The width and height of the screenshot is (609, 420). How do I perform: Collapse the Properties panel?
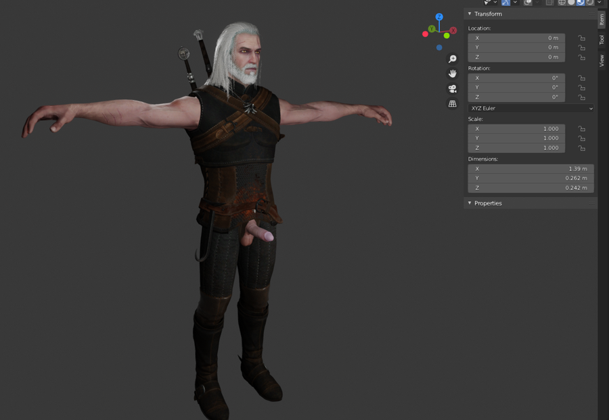[x=470, y=203]
